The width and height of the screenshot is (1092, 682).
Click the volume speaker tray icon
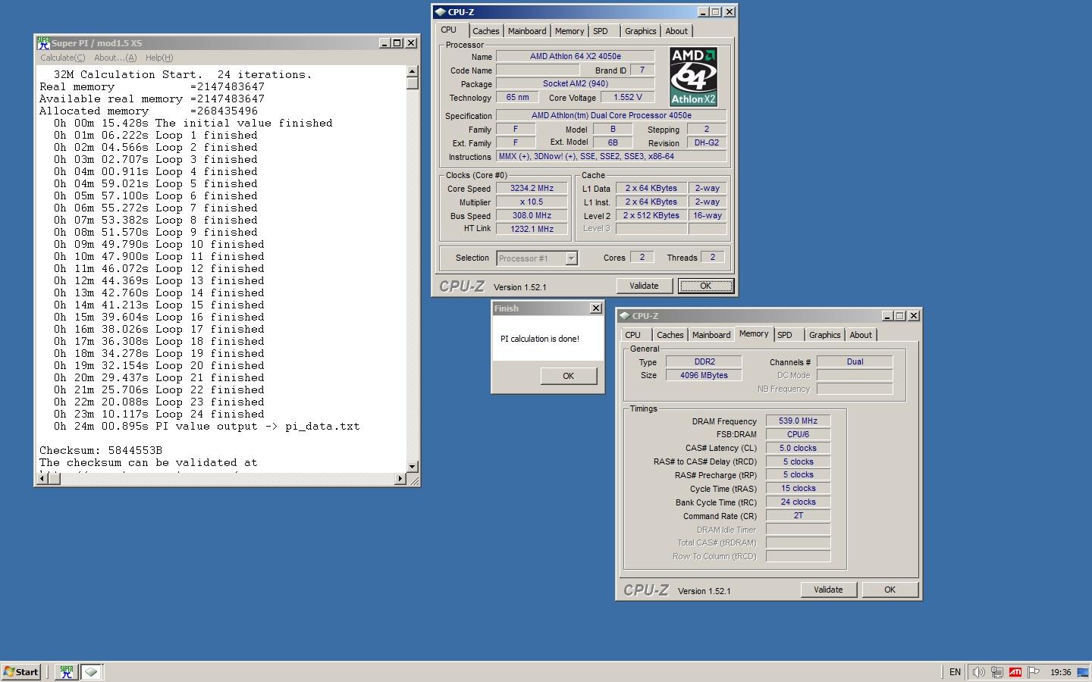coord(978,672)
